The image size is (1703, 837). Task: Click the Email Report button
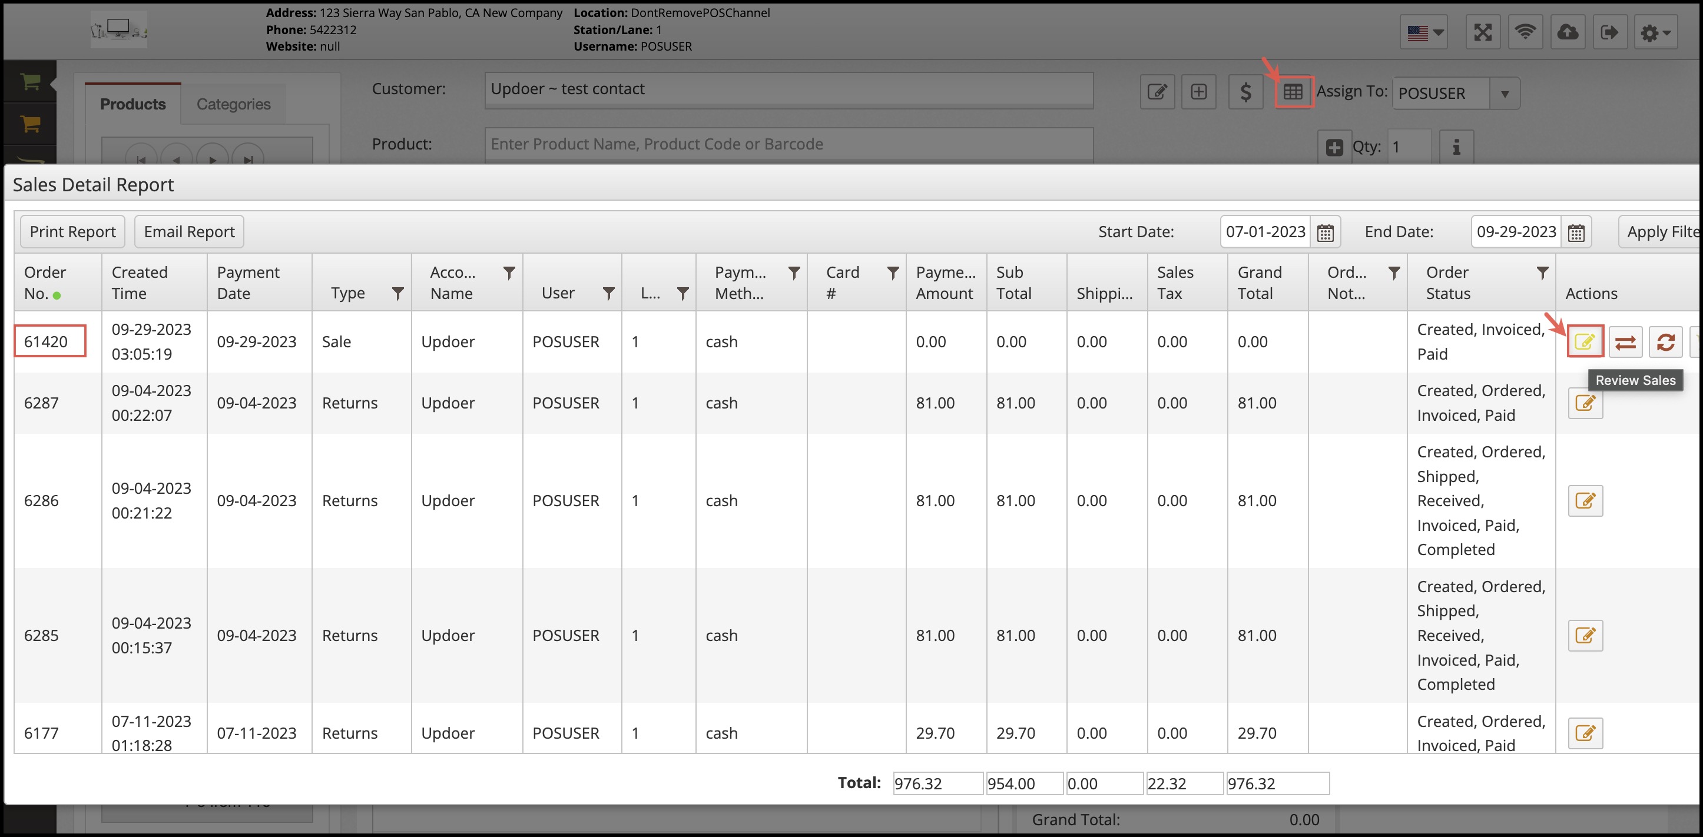click(189, 232)
